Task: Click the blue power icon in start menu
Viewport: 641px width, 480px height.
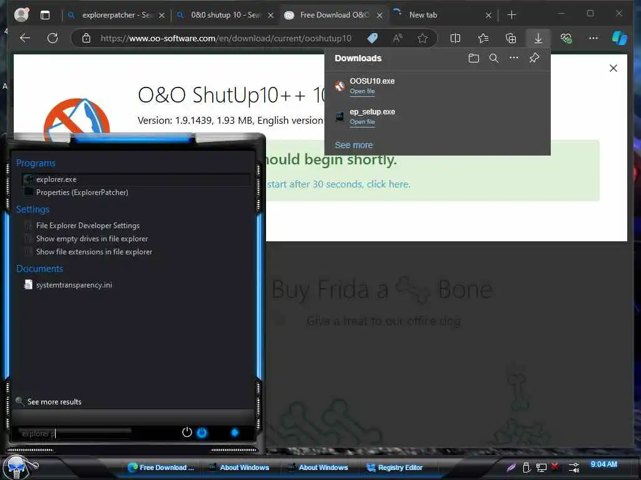Action: point(202,432)
